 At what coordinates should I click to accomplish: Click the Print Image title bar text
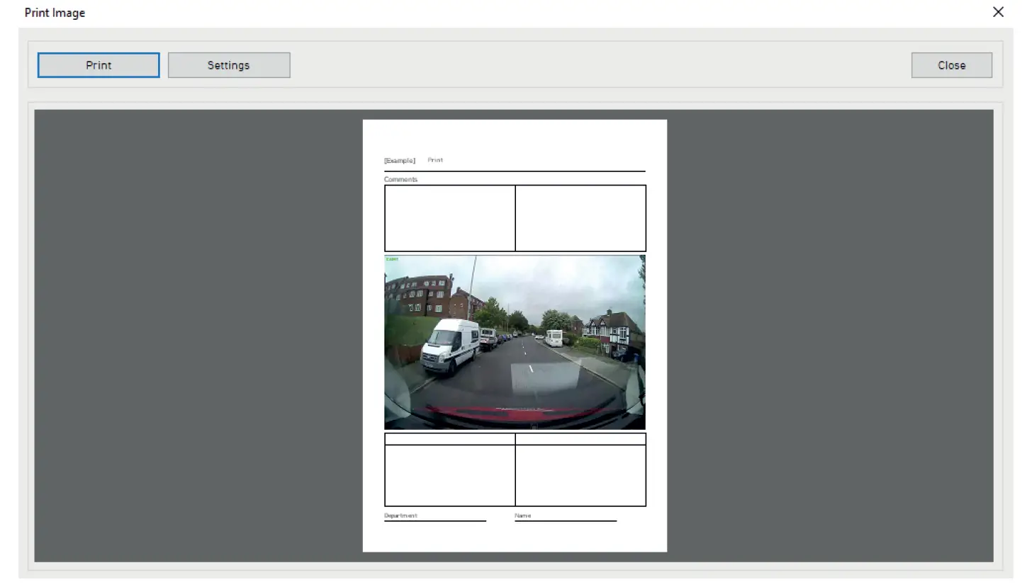(x=55, y=12)
